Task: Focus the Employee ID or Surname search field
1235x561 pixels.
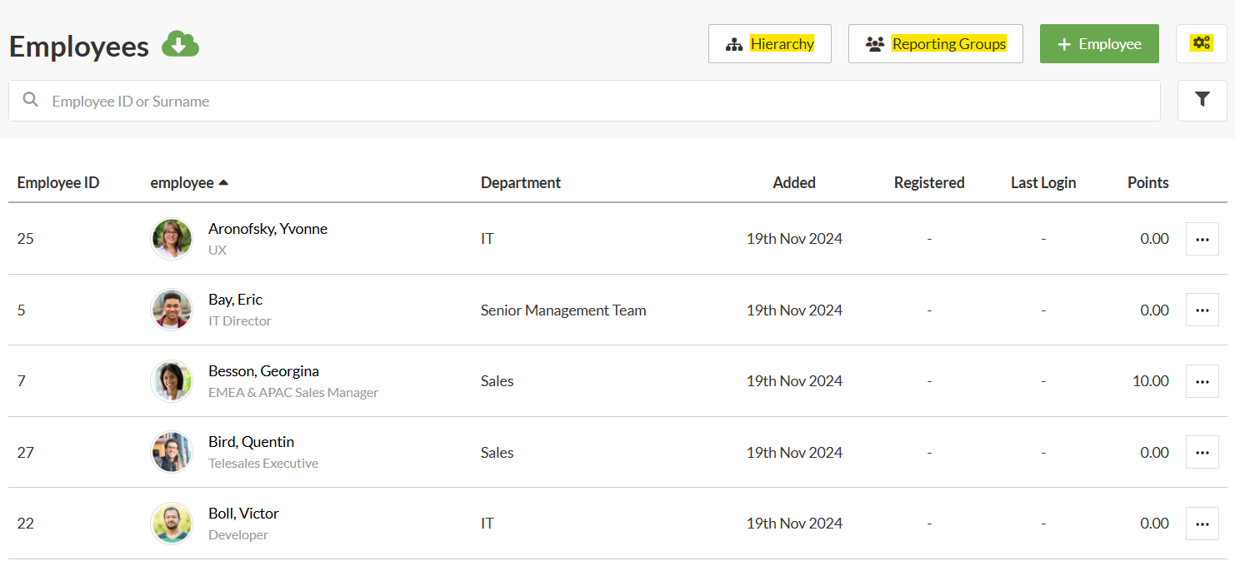Action: pyautogui.click(x=583, y=101)
